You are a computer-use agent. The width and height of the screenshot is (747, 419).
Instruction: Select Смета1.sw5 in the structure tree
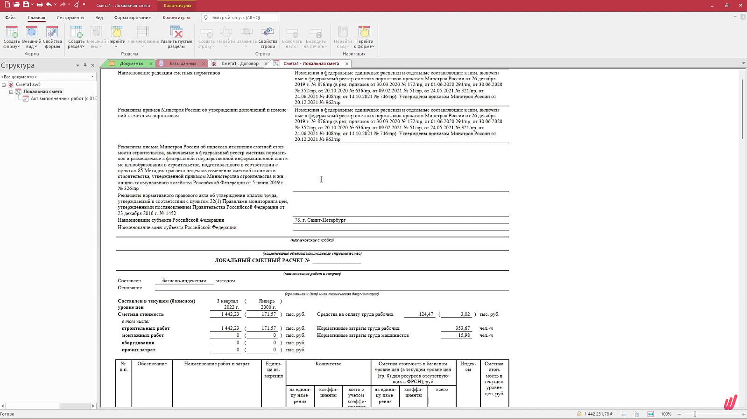(28, 84)
